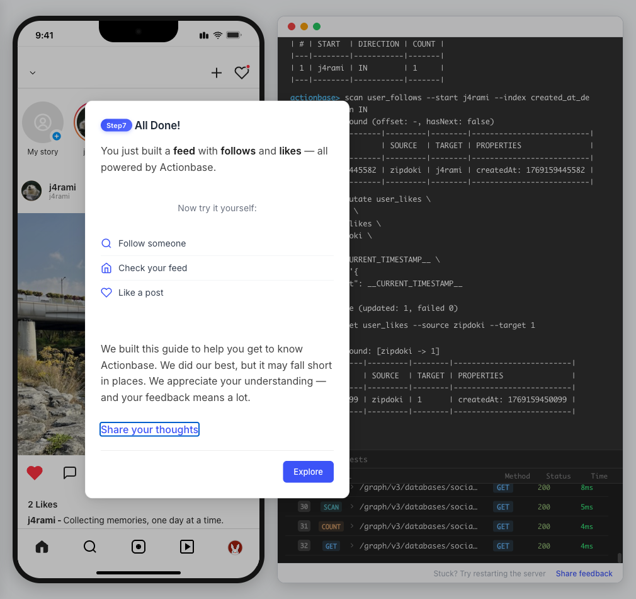
Task: Open search via magnifier icon in bottom nav
Action: click(x=90, y=547)
